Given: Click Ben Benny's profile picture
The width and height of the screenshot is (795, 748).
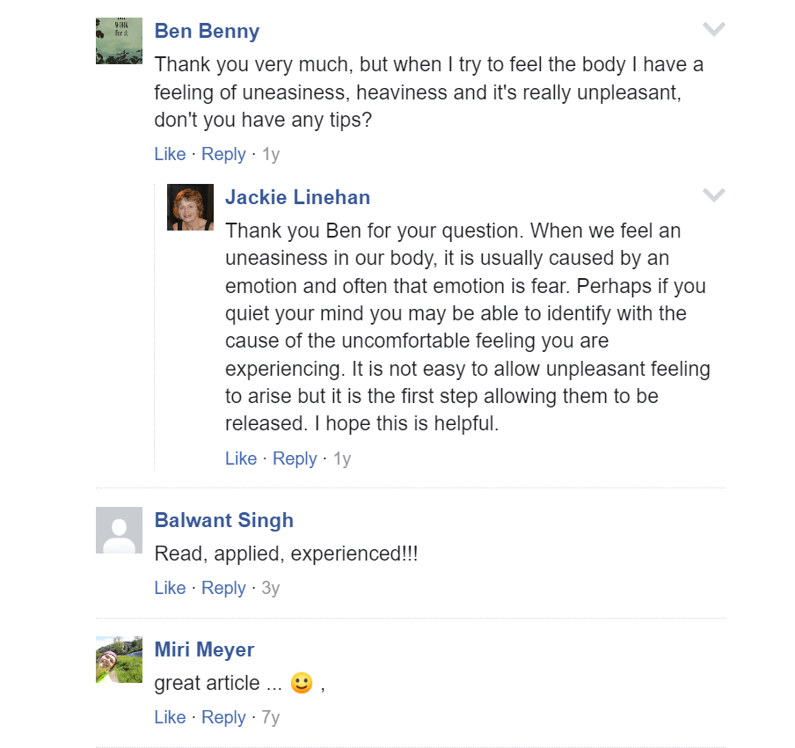Looking at the screenshot, I should pyautogui.click(x=119, y=40).
